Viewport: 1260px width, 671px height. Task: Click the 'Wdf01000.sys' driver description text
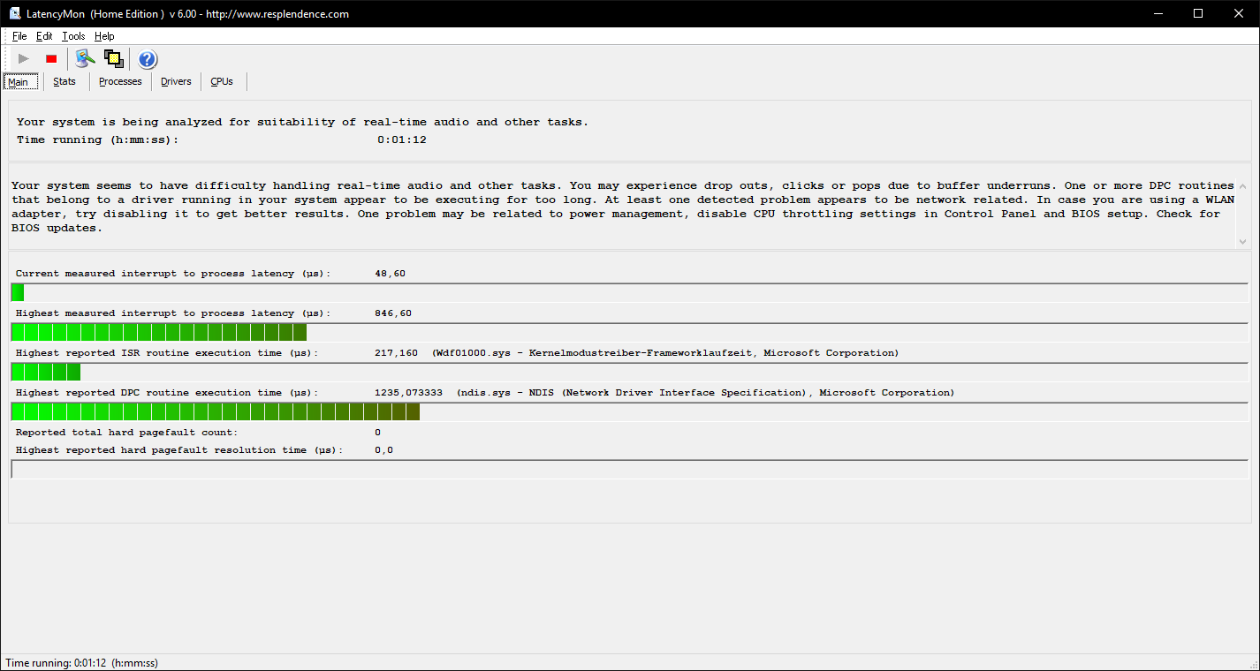[665, 353]
